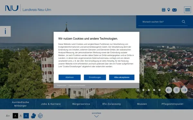Go to previous slide arrow
This screenshot has width=193, height=120.
pos(169,90)
